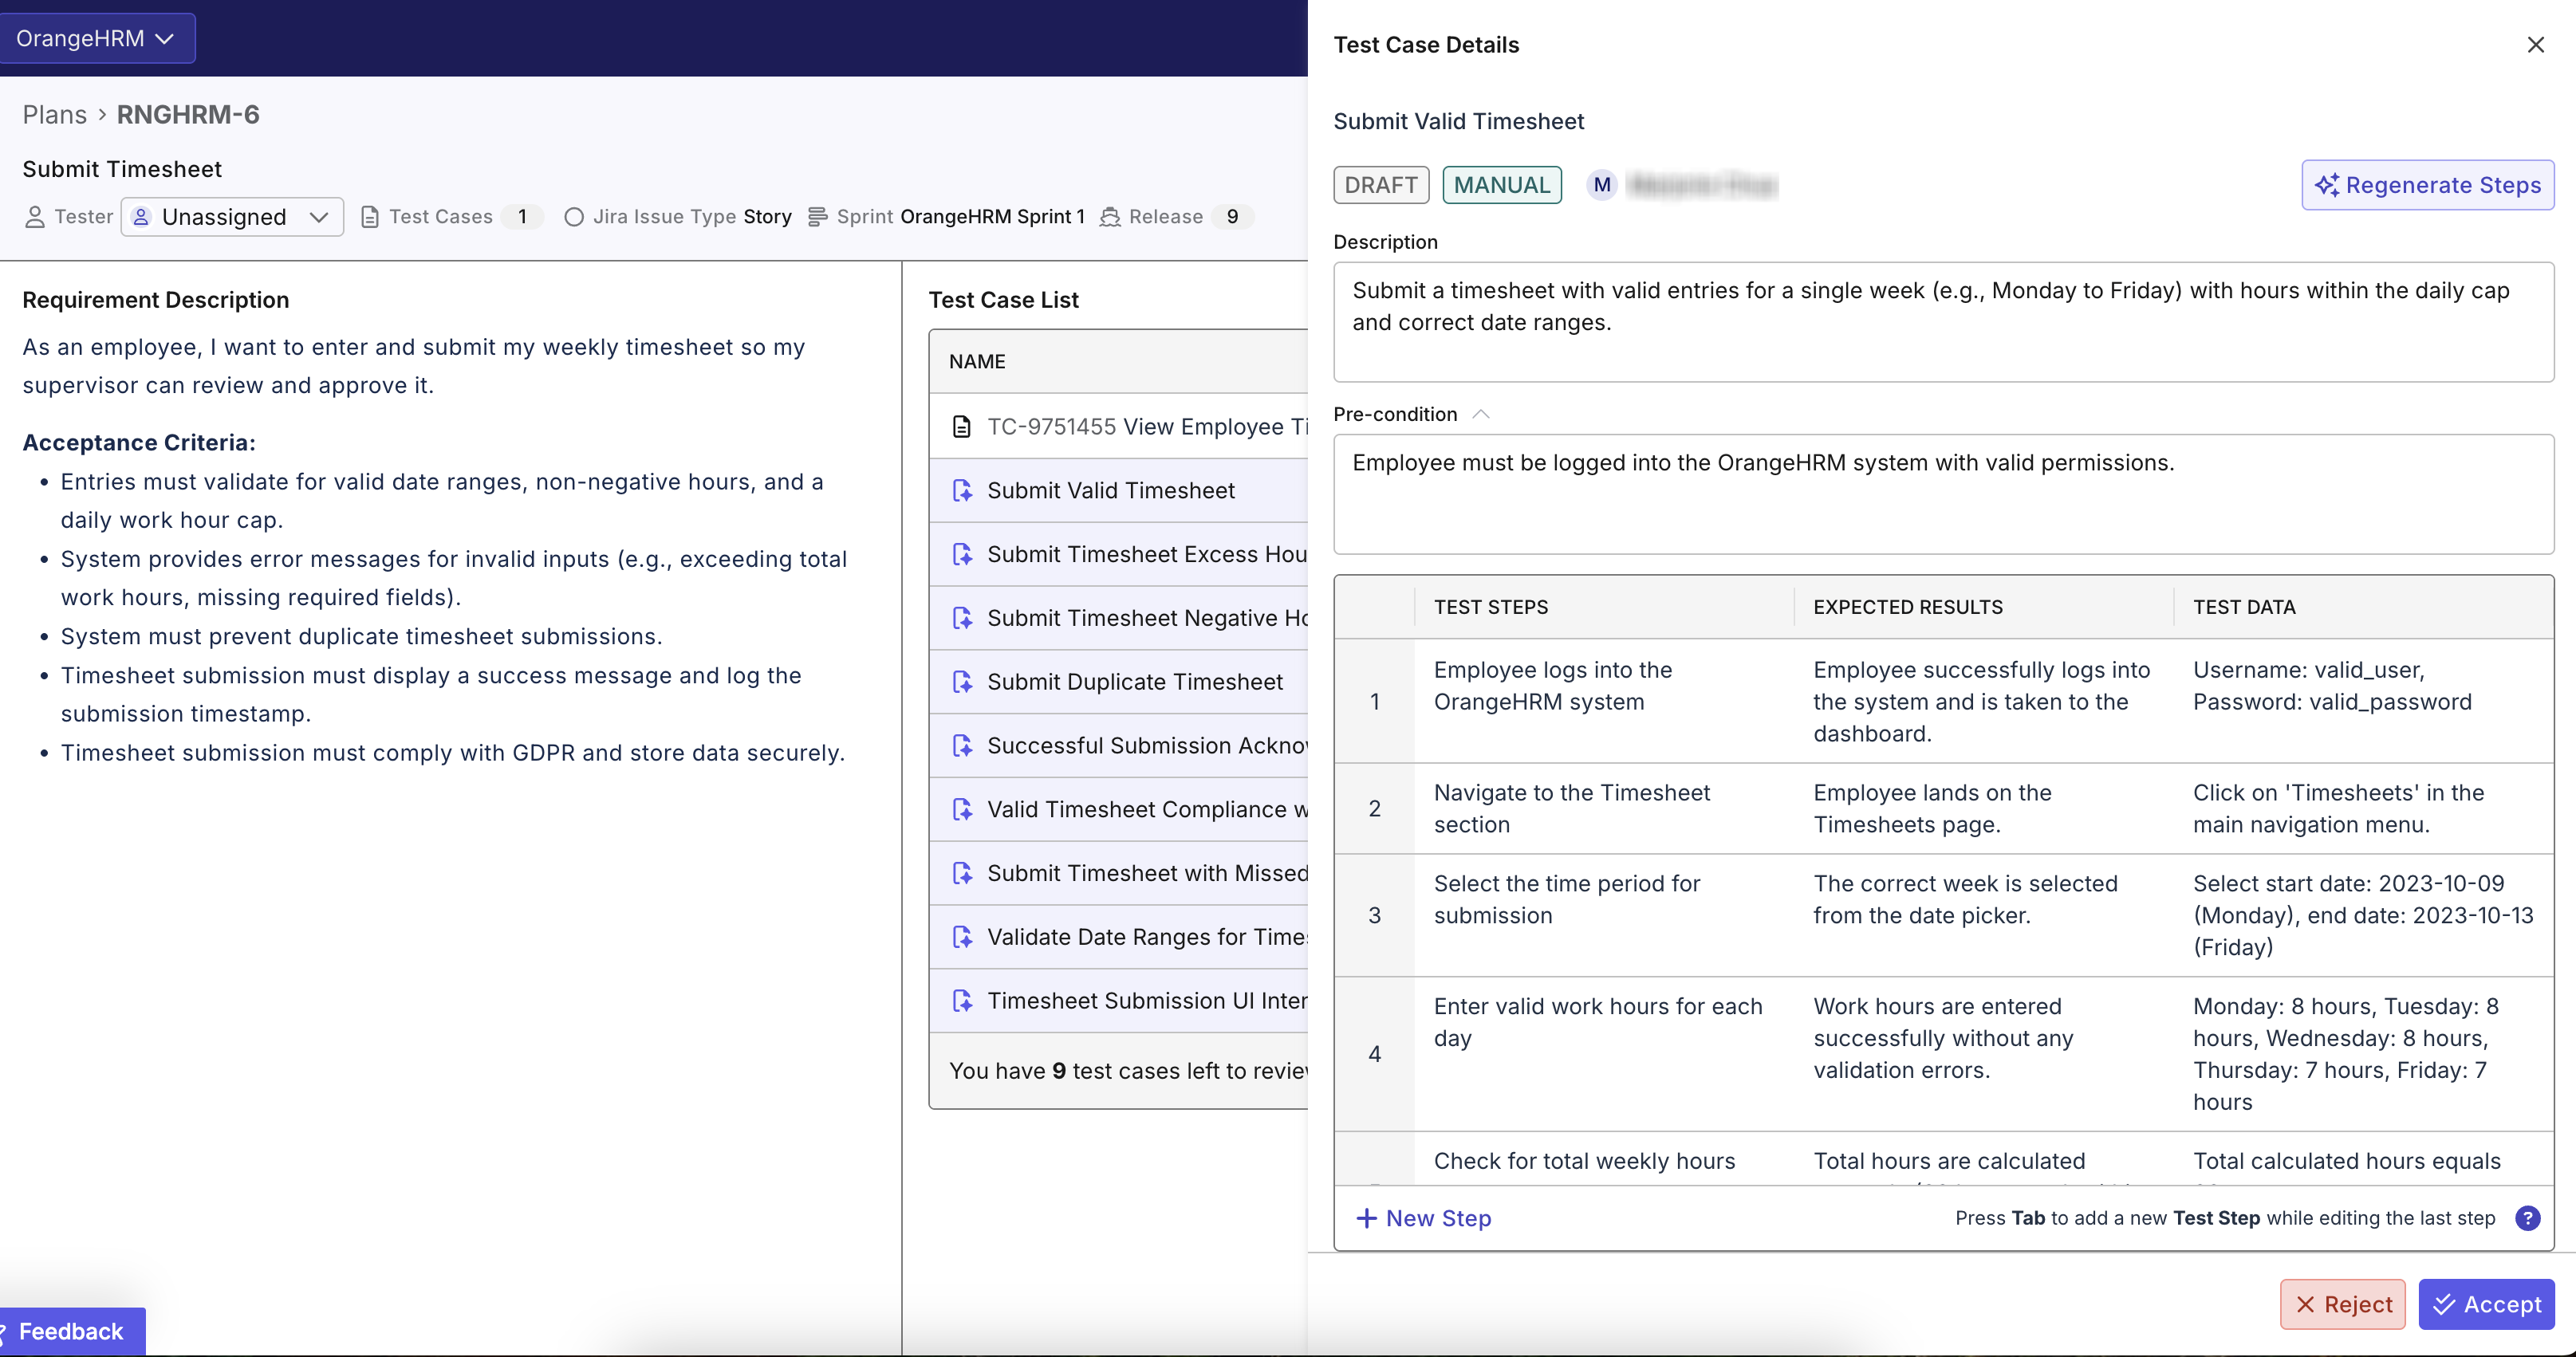
Task: Click the help question-mark icon near the Tab hint
Action: click(x=2529, y=1218)
